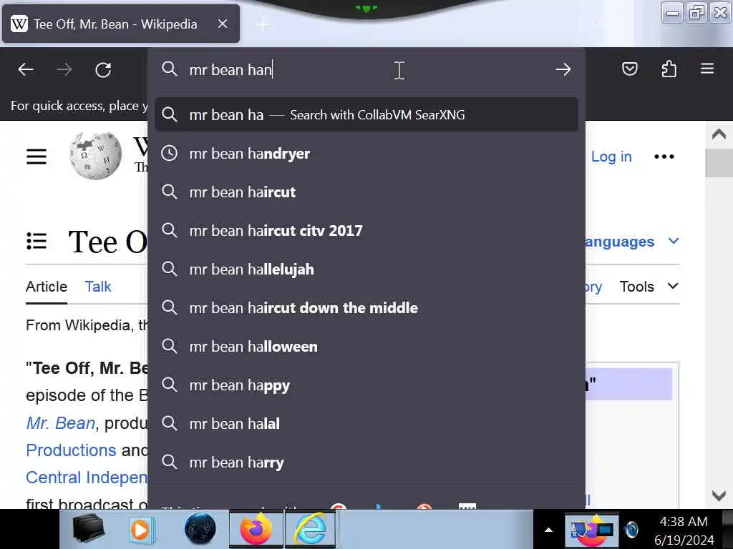Open the black folder stack taskbar icon
Screen dimensions: 733x549
(88, 529)
